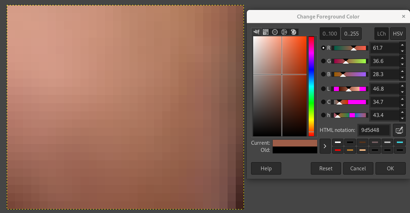Click the h value field showing 43.4
The height and width of the screenshot is (213, 410).
[384, 115]
